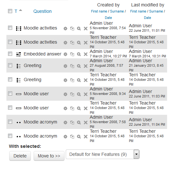
Task: Click the Move to >> button
Action: (49, 156)
